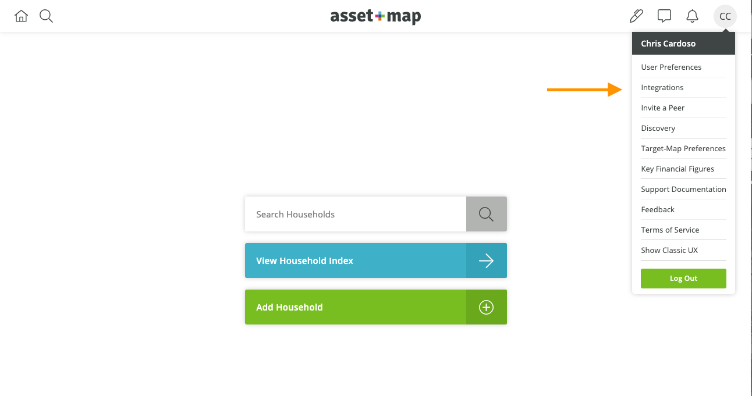Select the pencil edit icon in the toolbar
The height and width of the screenshot is (396, 752).
(636, 16)
